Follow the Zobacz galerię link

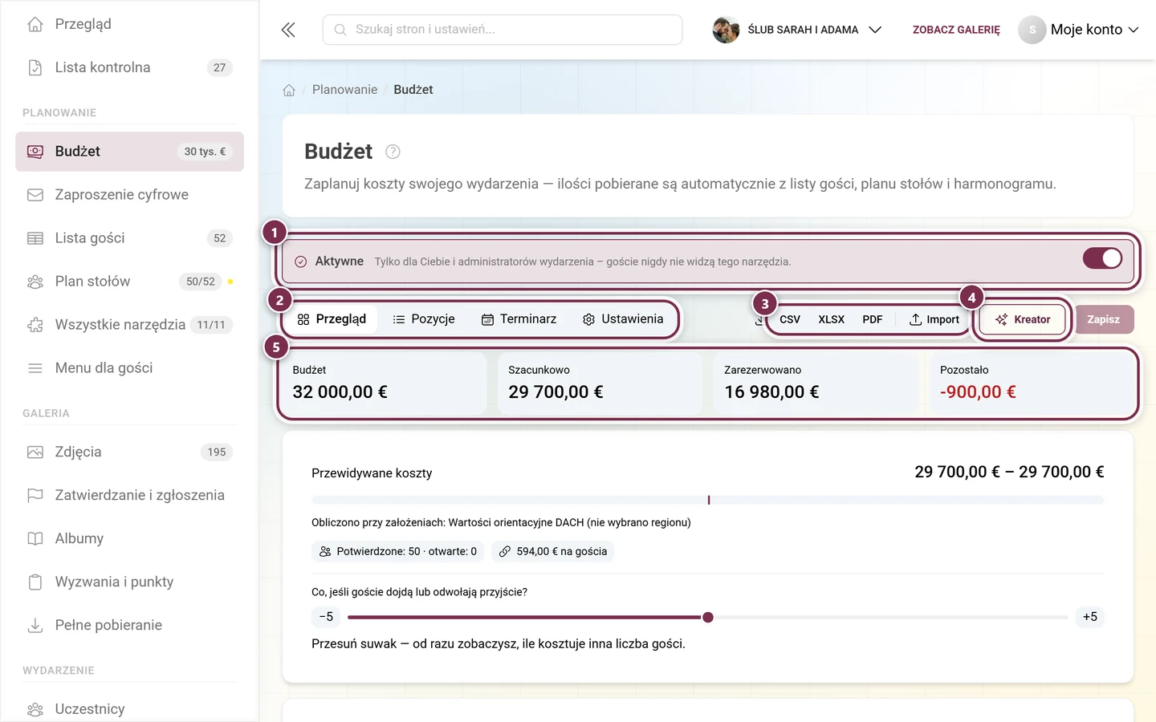(956, 30)
